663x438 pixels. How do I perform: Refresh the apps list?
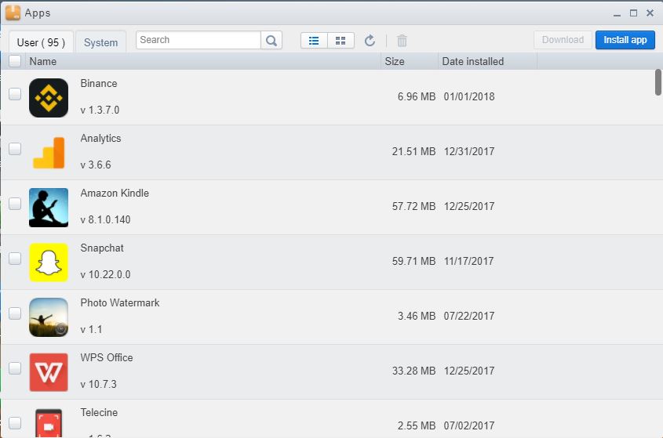pos(370,41)
